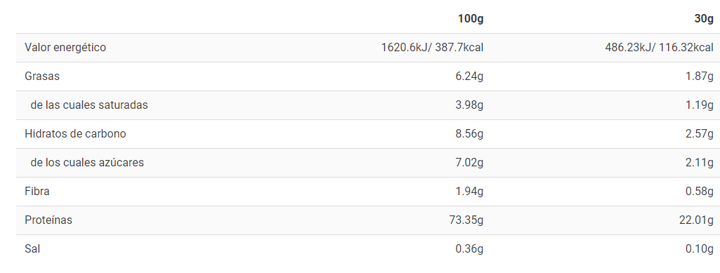
Task: Select the 30g column header
Action: click(x=704, y=19)
